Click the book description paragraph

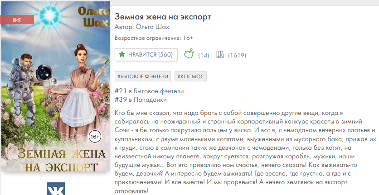point(245,152)
